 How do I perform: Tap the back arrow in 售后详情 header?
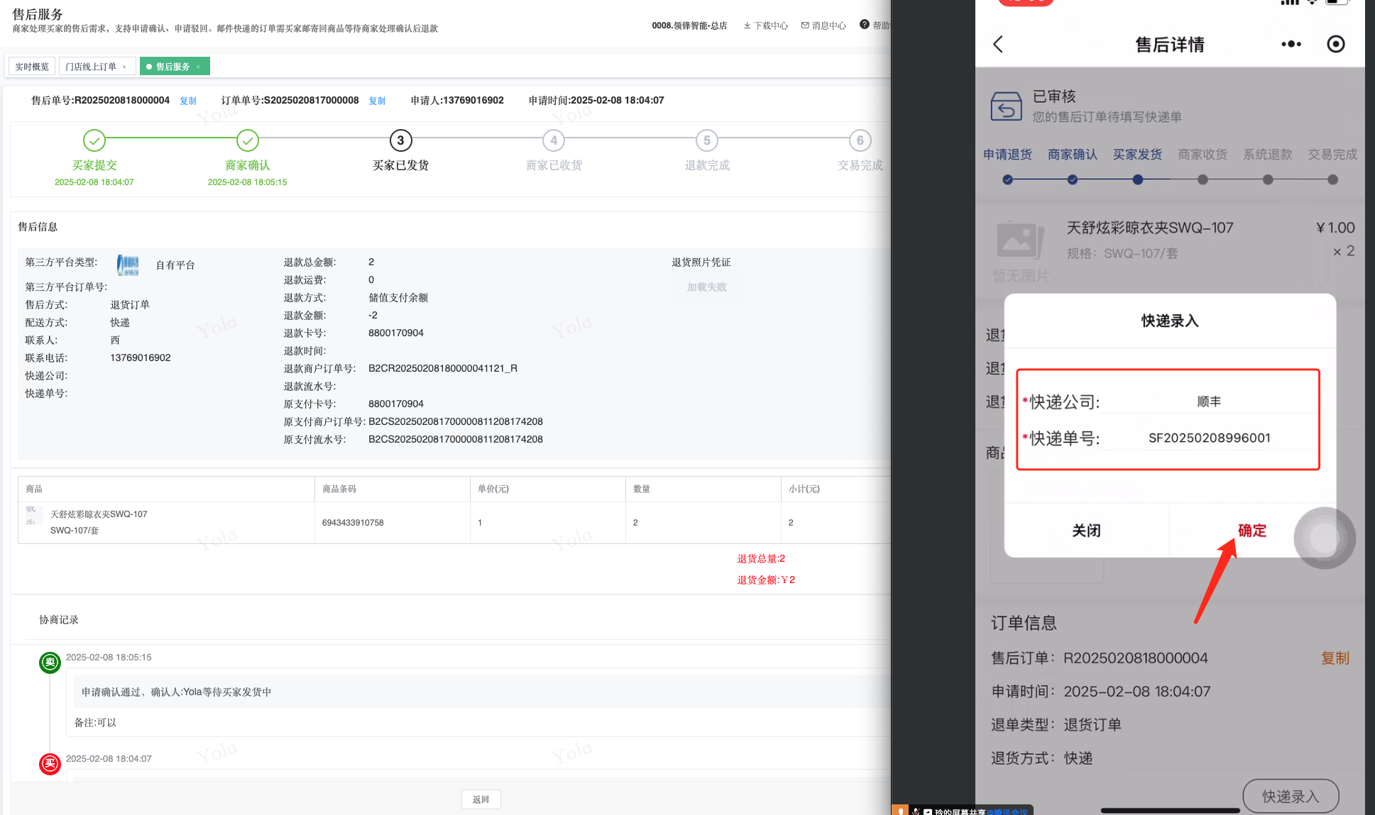(998, 45)
